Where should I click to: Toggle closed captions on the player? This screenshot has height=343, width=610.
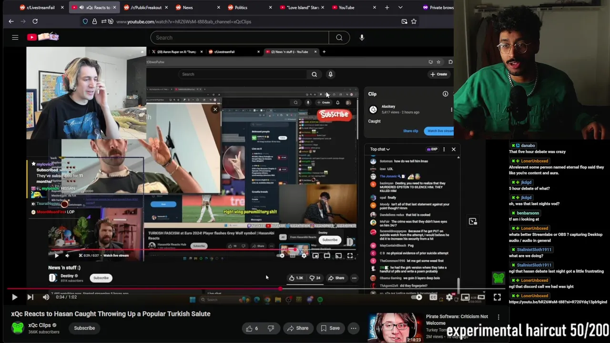433,297
